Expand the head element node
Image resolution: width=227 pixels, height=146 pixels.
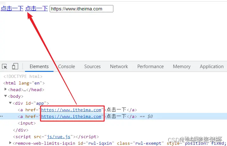[x=5, y=89]
